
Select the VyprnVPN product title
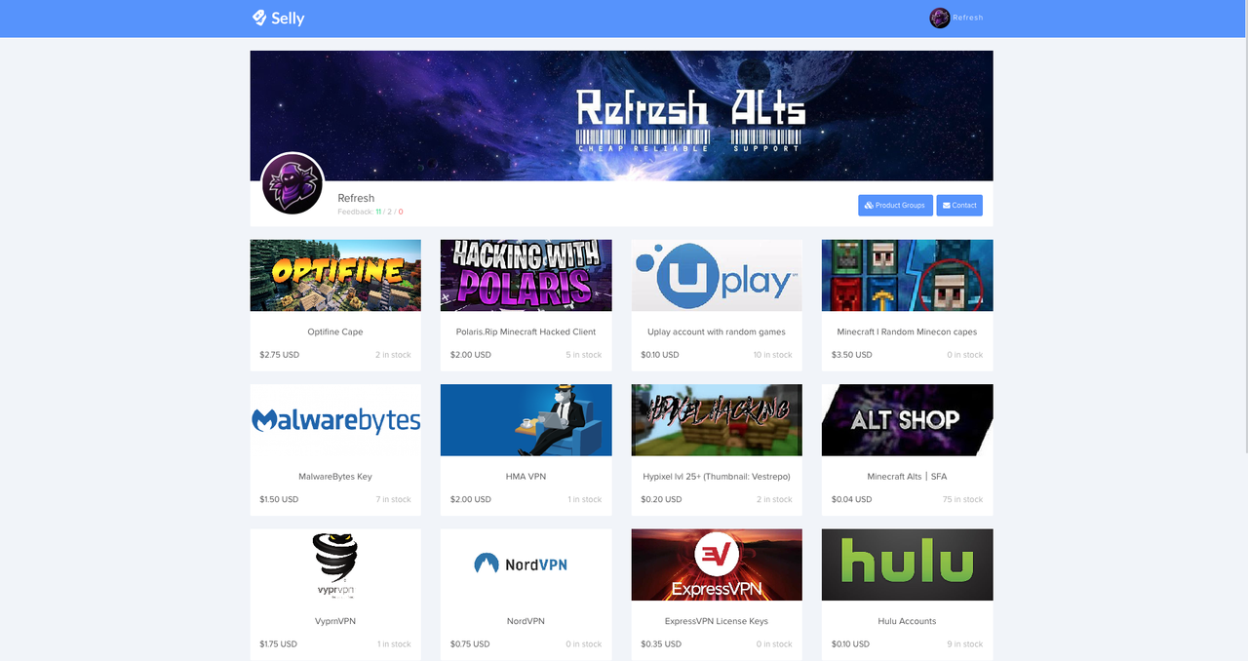[x=335, y=621]
